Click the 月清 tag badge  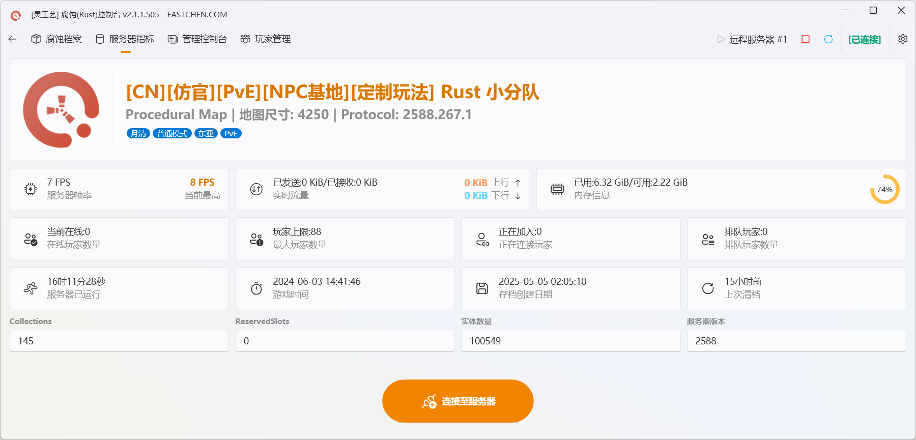click(x=138, y=133)
